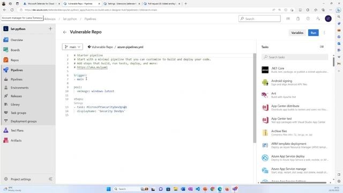343x193 pixels.
Task: Open Artifacts in the sidebar
Action: (16, 140)
